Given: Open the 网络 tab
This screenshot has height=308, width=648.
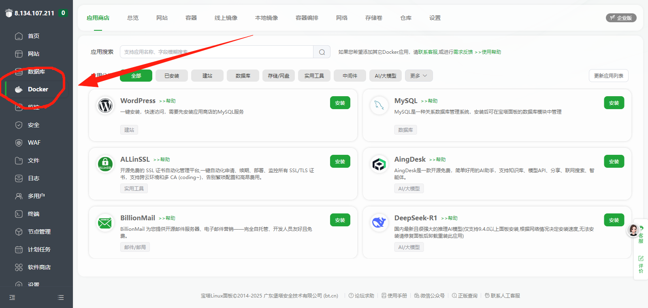Looking at the screenshot, I should 342,18.
